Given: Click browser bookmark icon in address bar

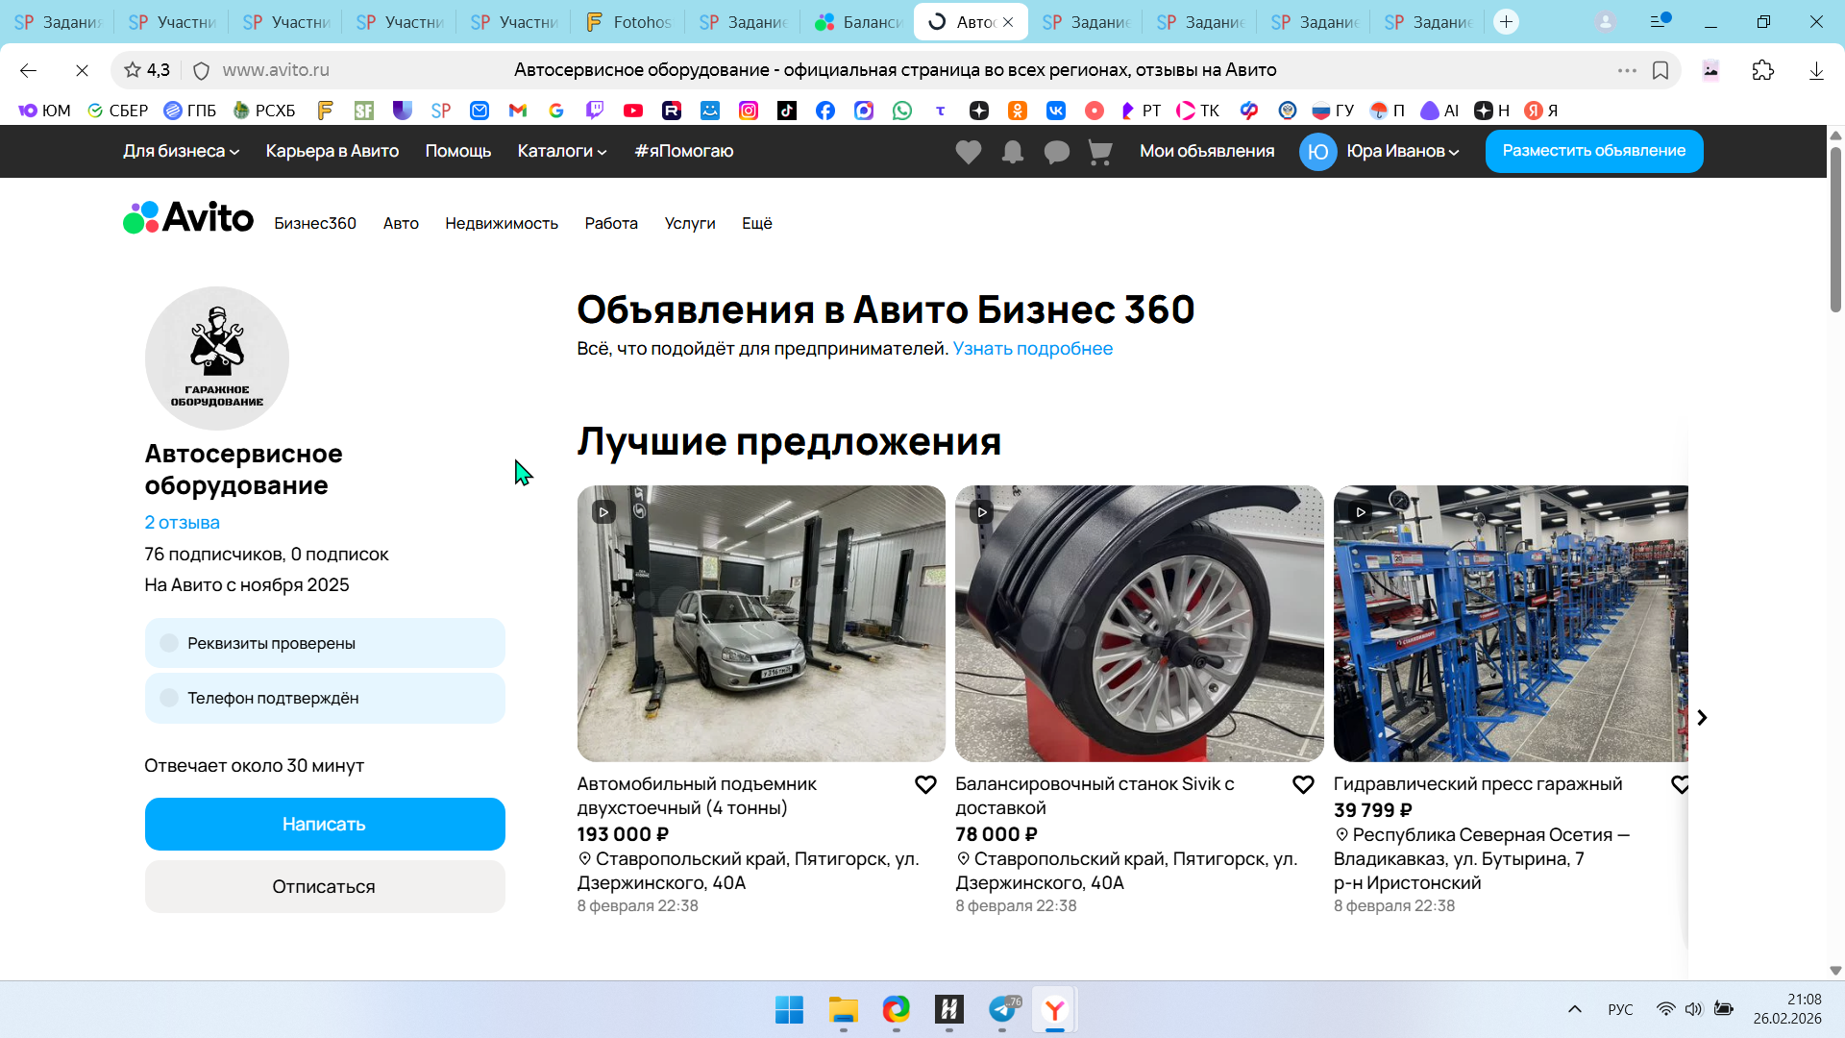Looking at the screenshot, I should (x=1660, y=70).
